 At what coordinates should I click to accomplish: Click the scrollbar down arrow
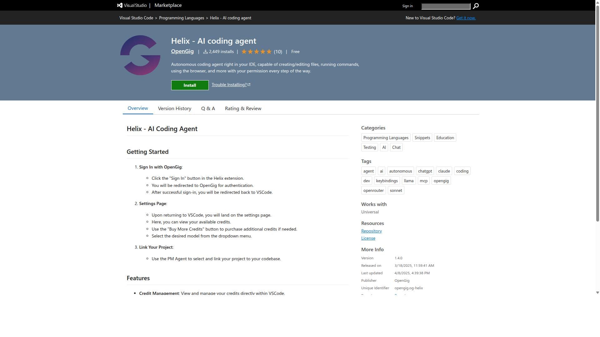click(x=597, y=293)
